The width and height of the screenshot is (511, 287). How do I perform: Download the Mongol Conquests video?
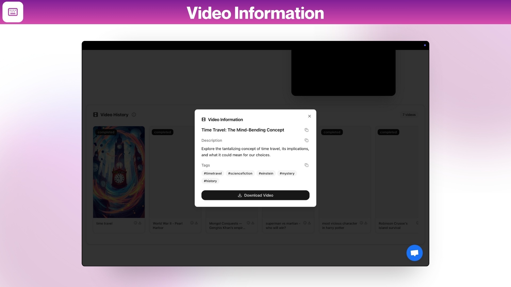pyautogui.click(x=252, y=223)
